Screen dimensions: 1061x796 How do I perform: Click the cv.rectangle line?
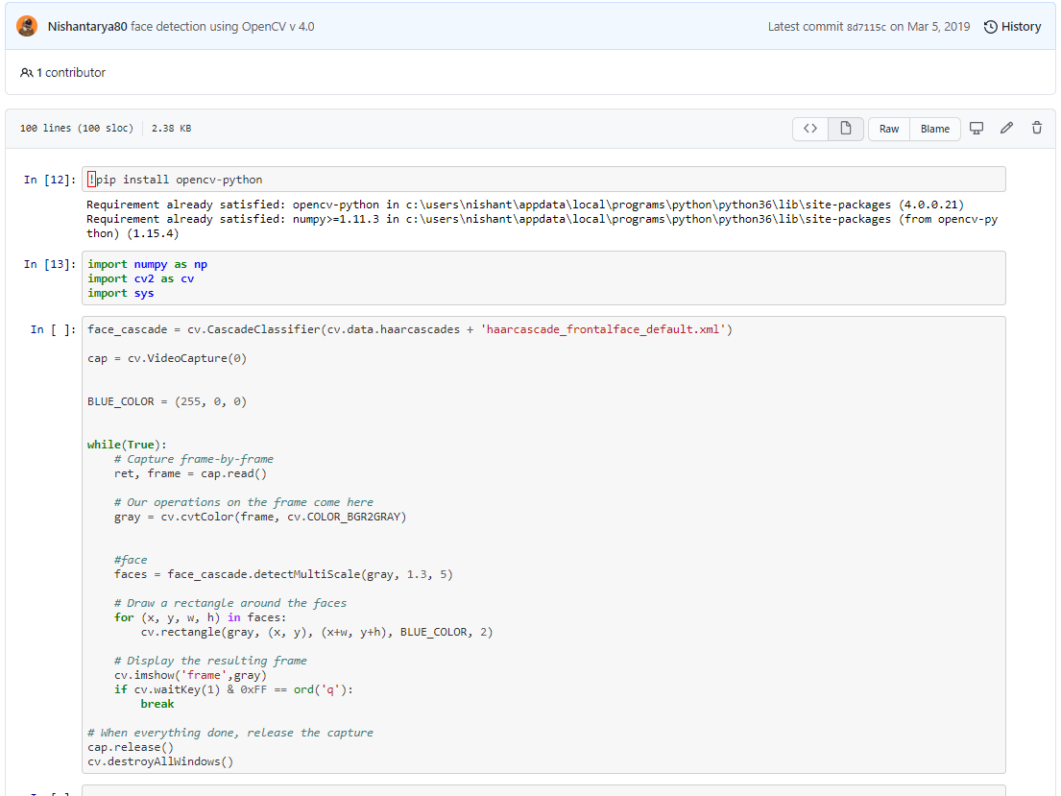[x=317, y=632]
